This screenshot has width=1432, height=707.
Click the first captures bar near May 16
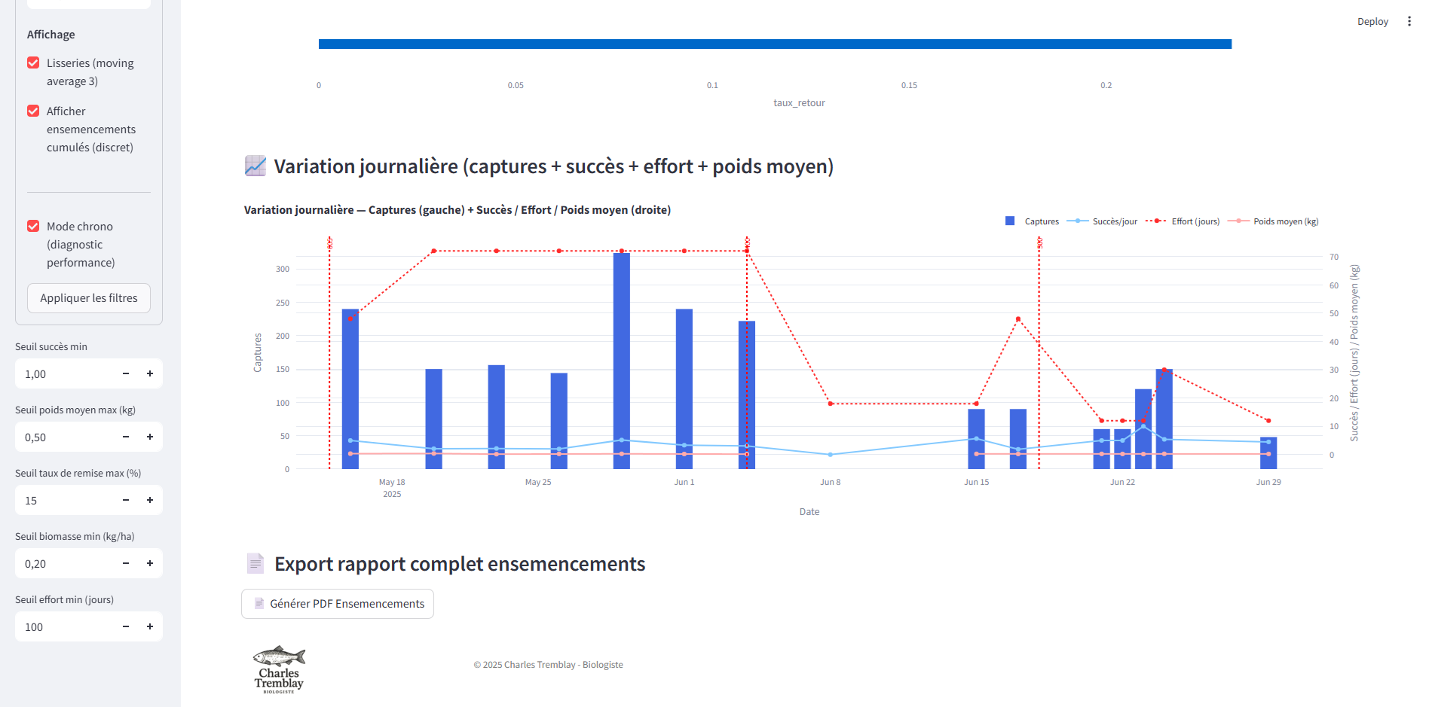pyautogui.click(x=350, y=389)
